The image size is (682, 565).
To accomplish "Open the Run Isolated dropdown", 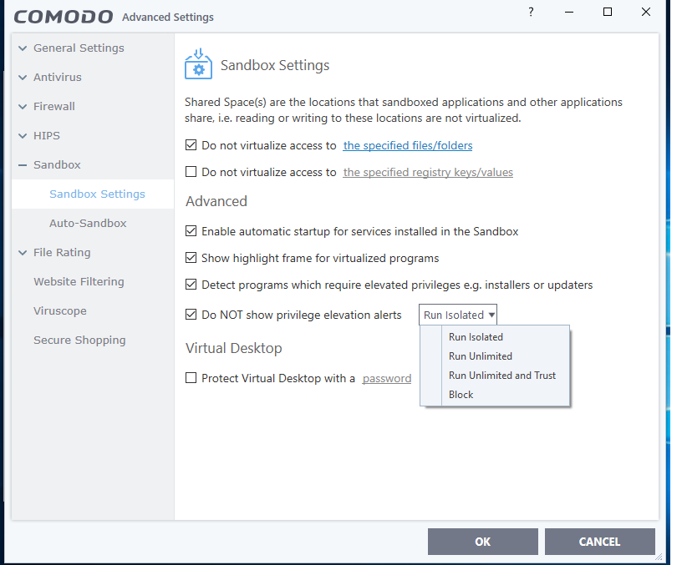I will click(x=458, y=315).
